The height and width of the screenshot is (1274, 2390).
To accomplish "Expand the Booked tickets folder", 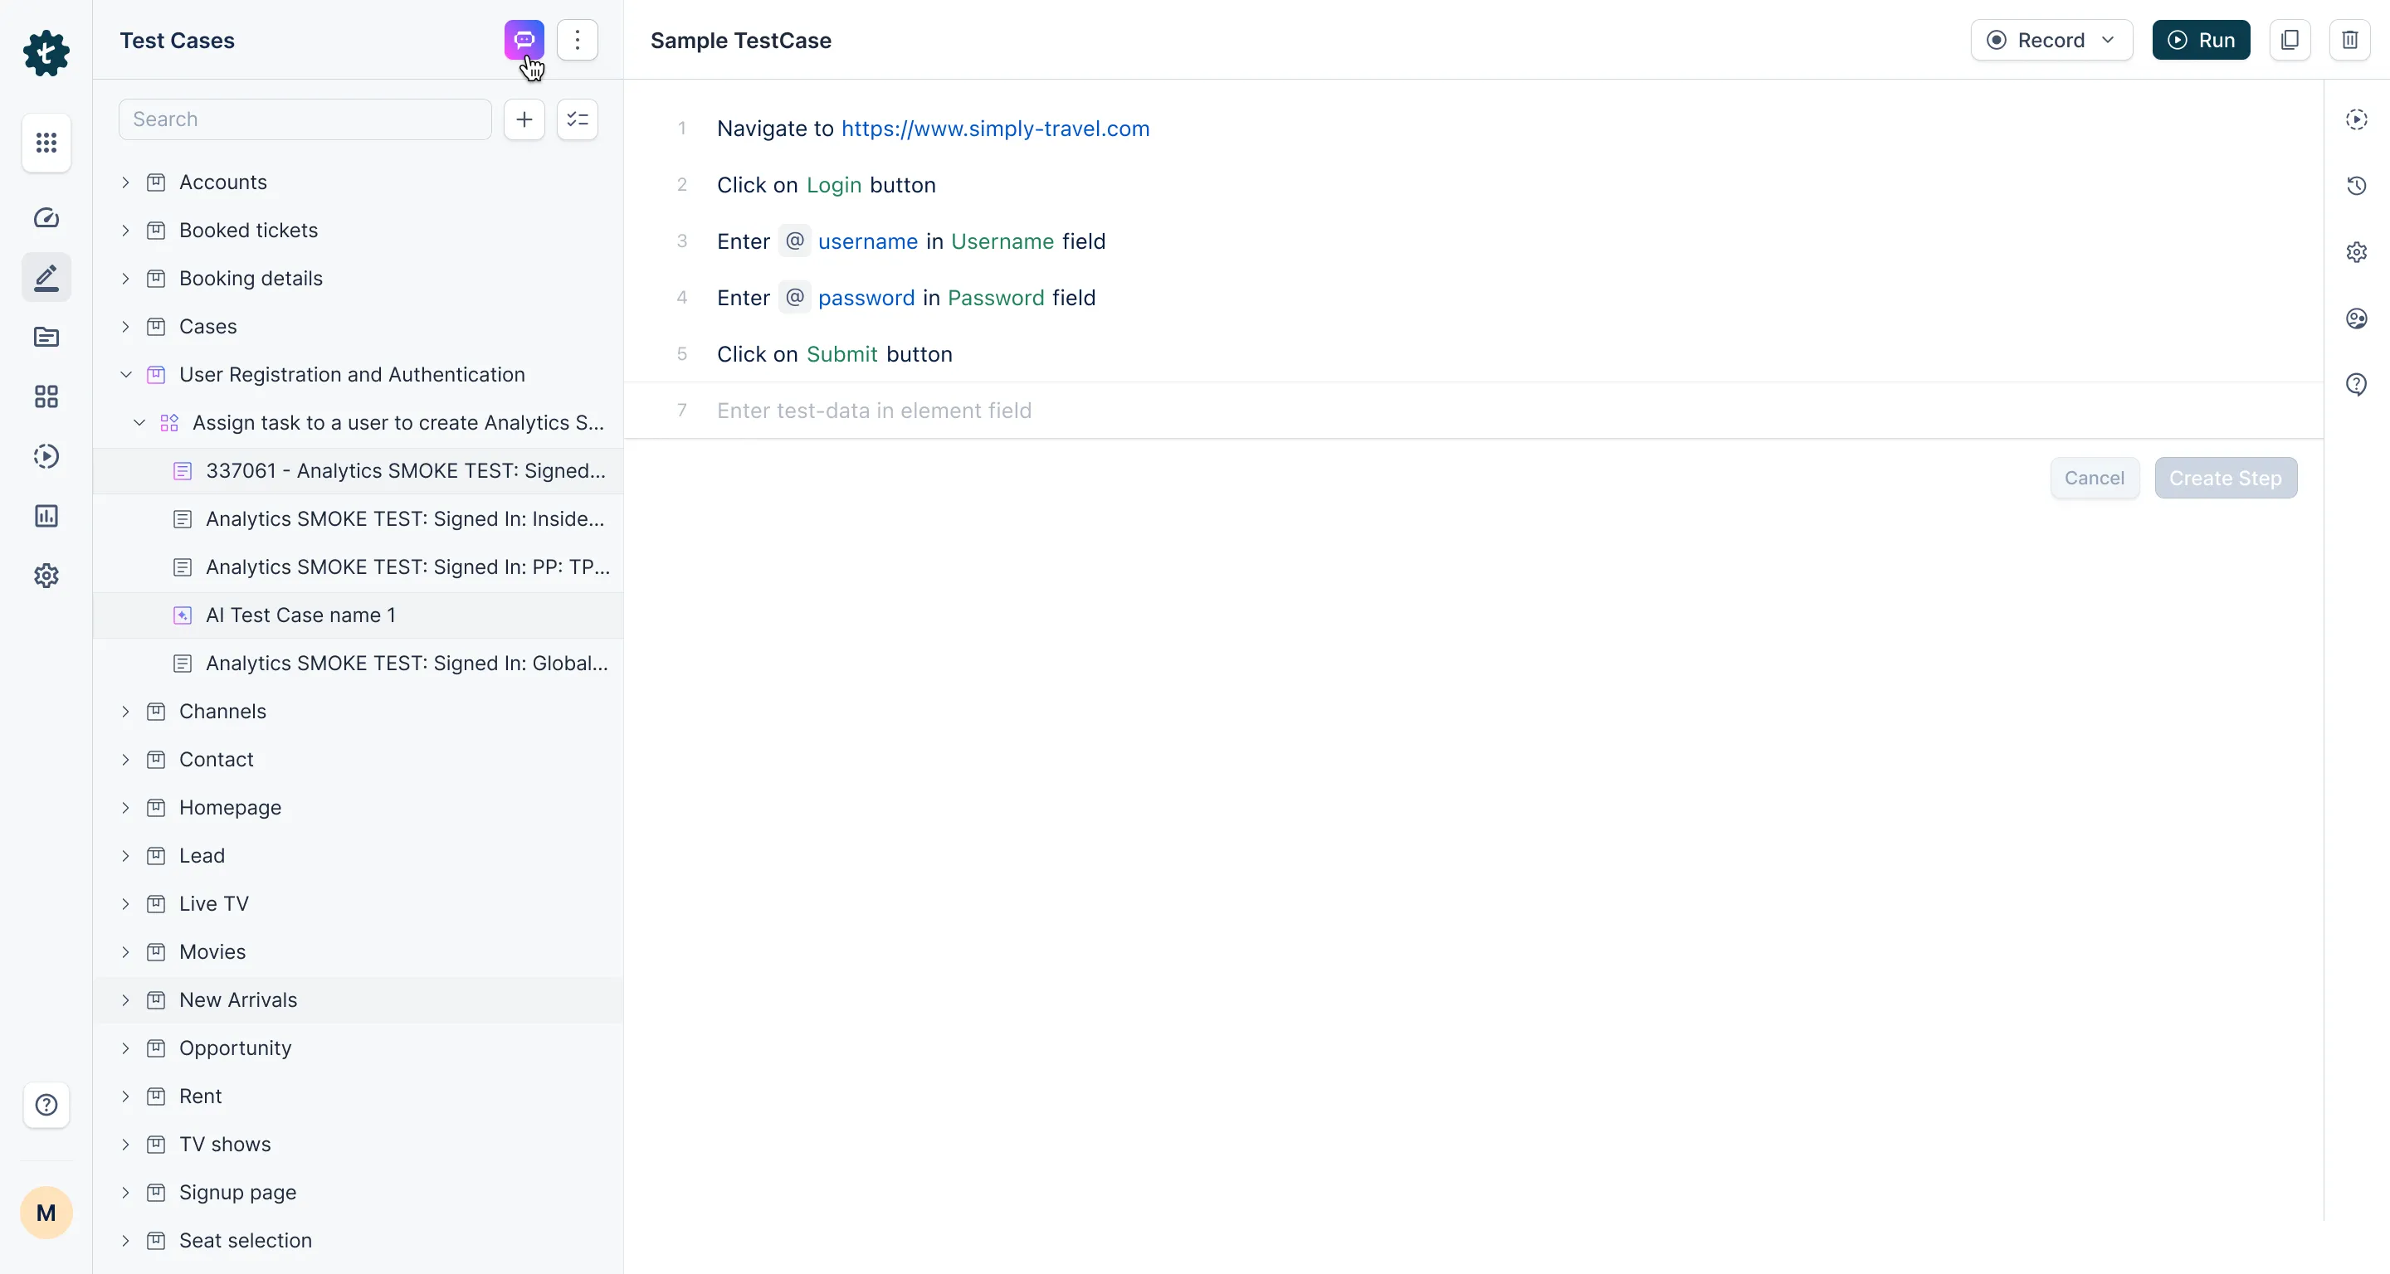I will 126,230.
